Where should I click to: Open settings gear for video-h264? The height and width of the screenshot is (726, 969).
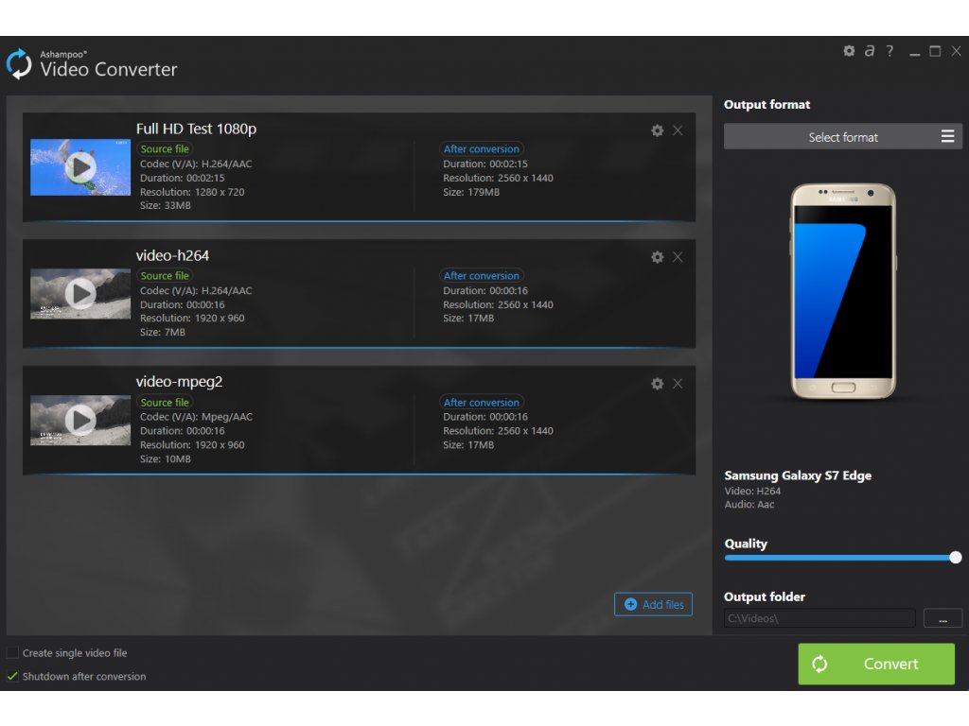click(657, 257)
